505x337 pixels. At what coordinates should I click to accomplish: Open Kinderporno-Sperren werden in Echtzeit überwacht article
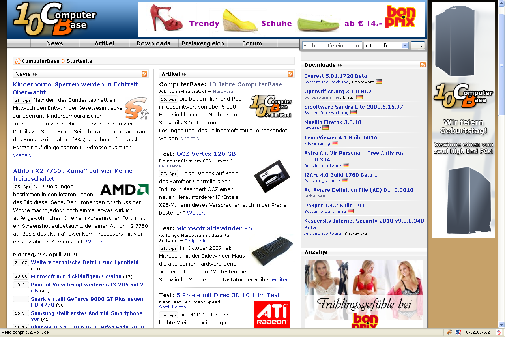point(75,88)
